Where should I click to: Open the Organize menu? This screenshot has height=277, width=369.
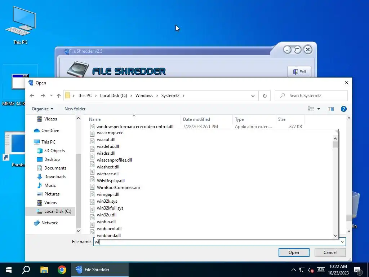(x=43, y=109)
